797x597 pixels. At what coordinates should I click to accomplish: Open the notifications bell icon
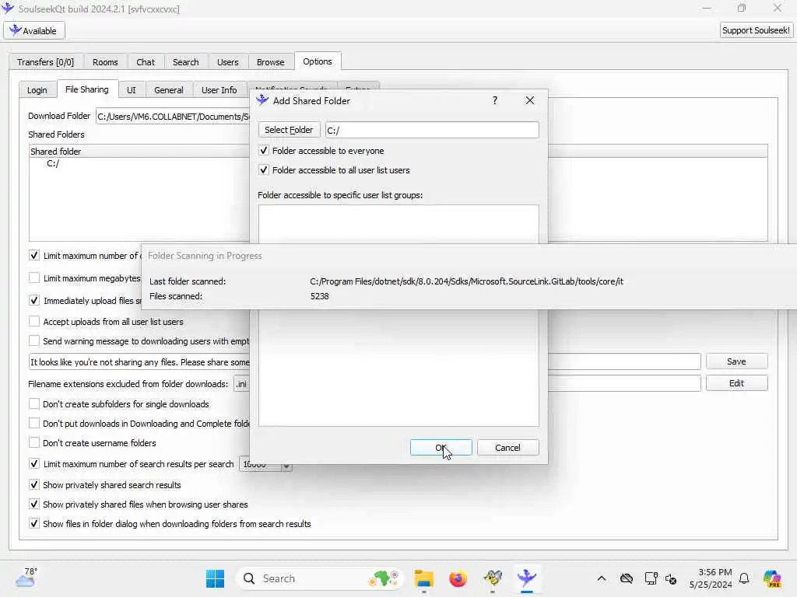coord(744,578)
